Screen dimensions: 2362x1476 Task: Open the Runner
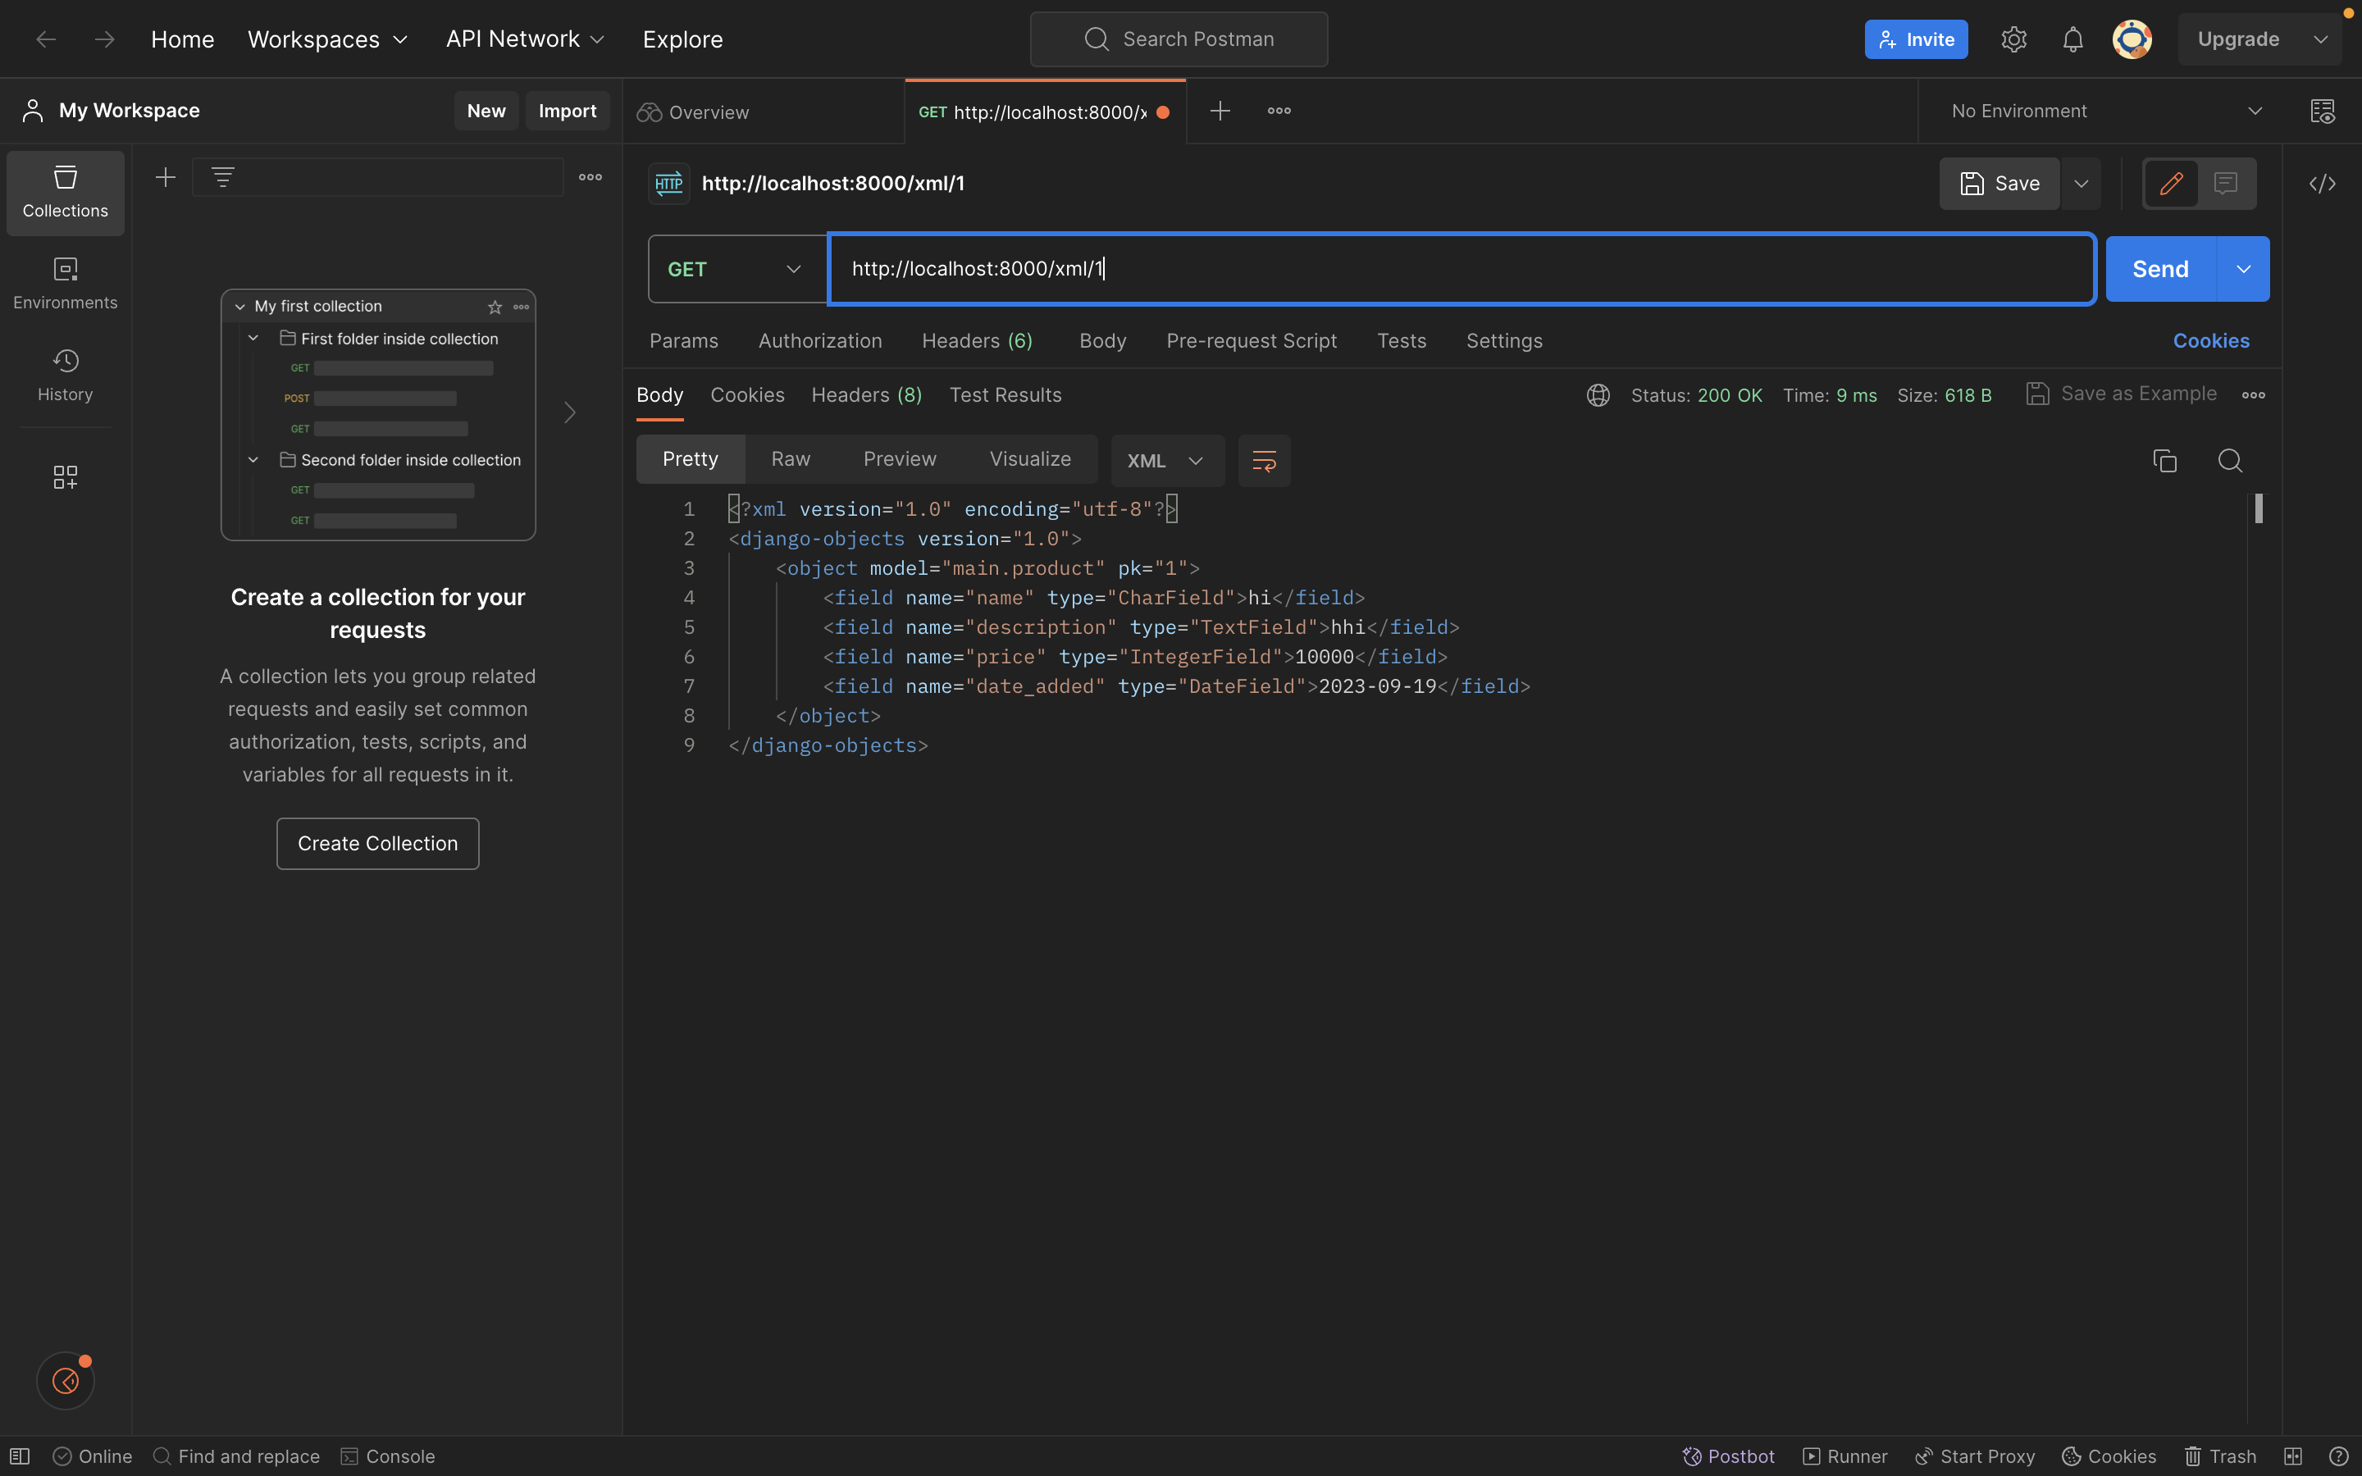(1844, 1455)
